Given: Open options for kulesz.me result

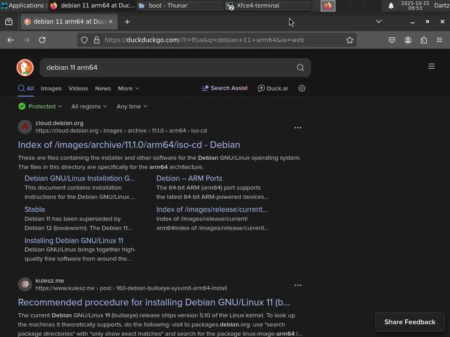Looking at the screenshot, I should tap(298, 285).
